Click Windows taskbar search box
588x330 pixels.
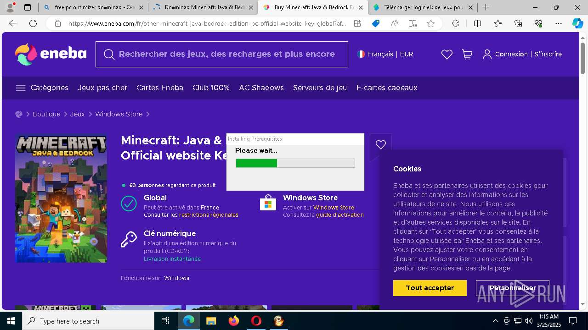(88, 321)
